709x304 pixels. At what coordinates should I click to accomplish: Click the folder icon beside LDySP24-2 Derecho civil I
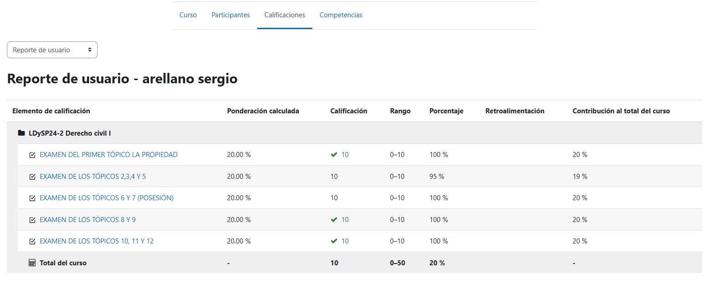pos(21,133)
